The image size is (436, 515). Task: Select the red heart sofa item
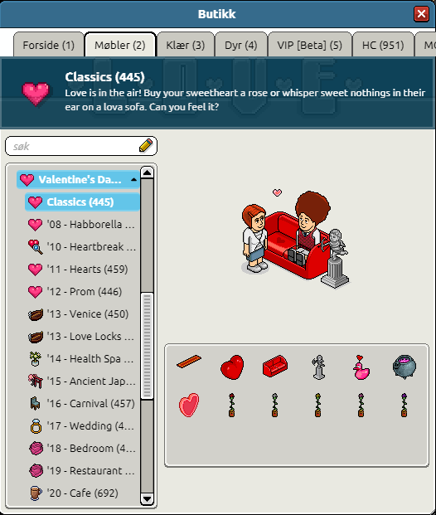tap(232, 367)
